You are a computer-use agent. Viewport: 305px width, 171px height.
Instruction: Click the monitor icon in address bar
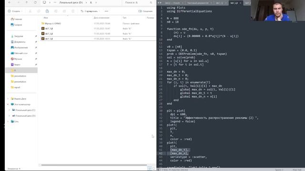pos(44,2)
